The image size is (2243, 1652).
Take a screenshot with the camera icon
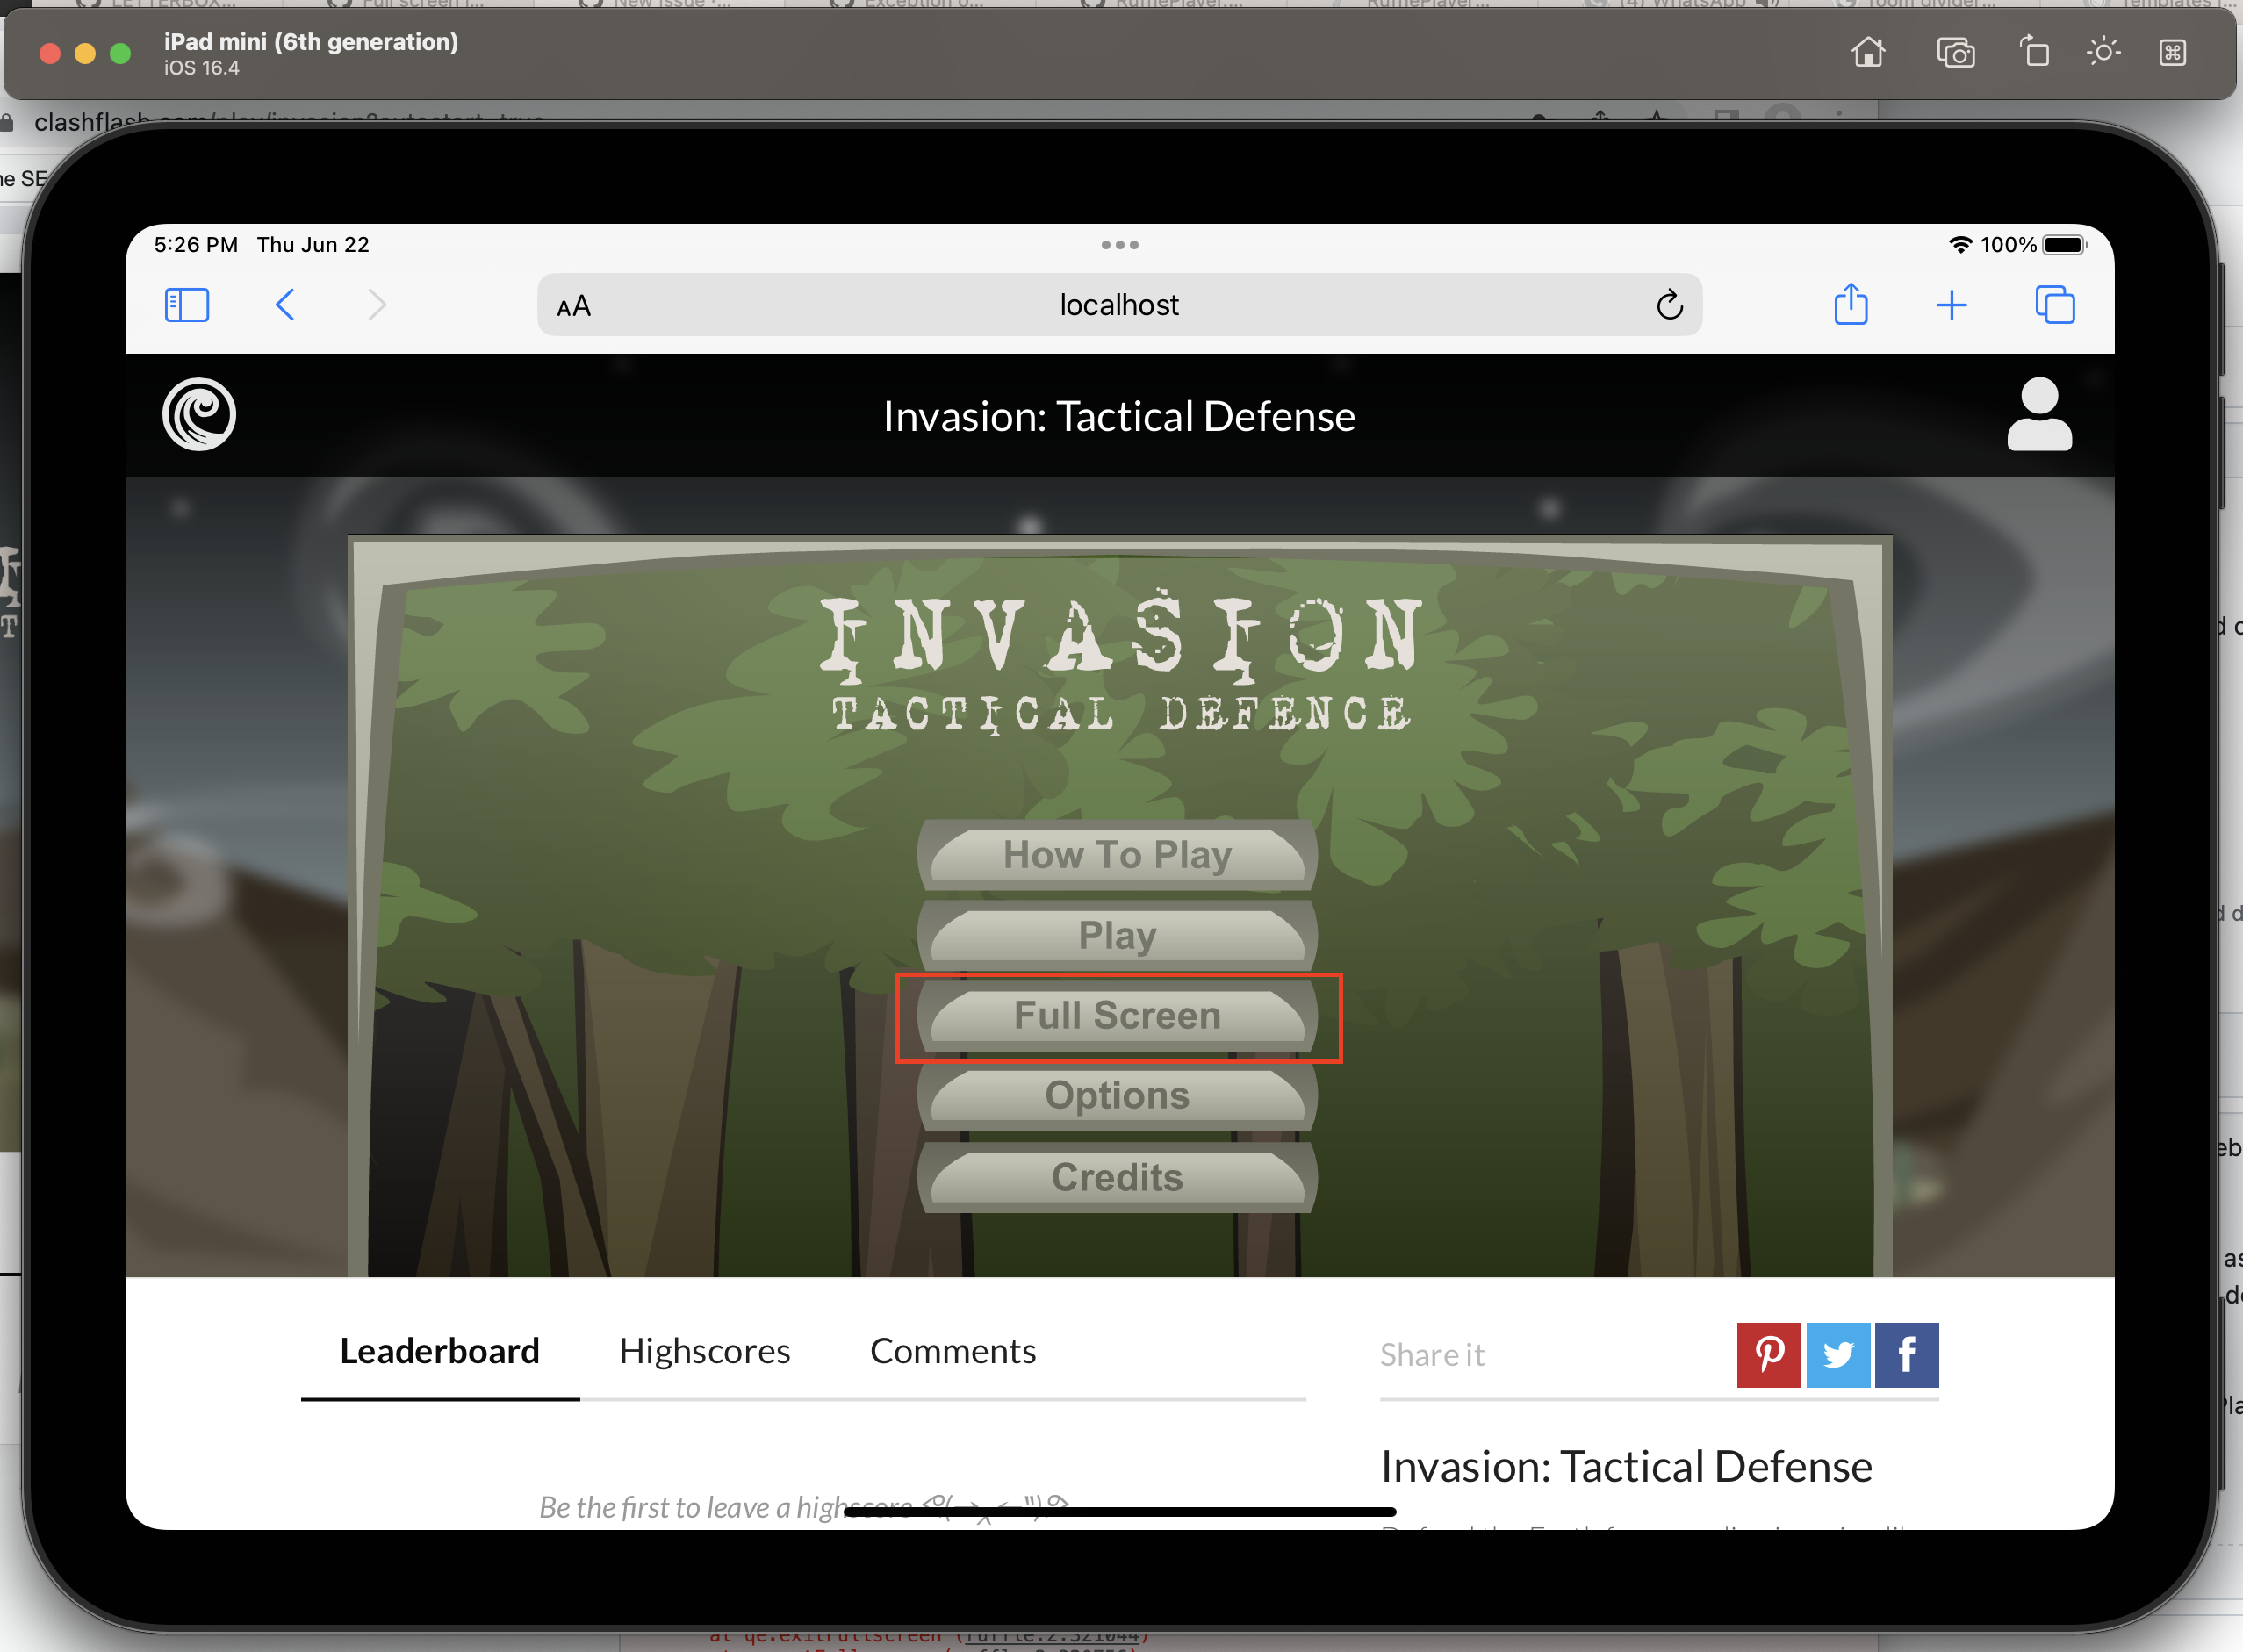click(x=1956, y=53)
